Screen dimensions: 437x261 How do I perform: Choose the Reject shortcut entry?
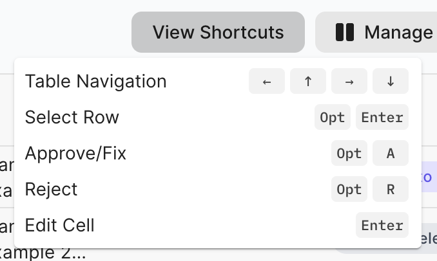point(51,190)
